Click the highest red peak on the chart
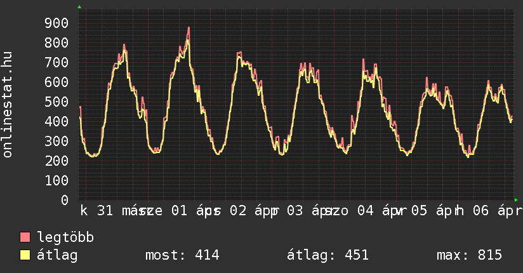523x273 pixels. pos(189,28)
